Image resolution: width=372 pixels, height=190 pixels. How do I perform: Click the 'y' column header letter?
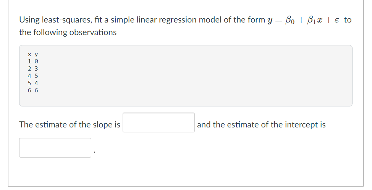pyautogui.click(x=36, y=55)
